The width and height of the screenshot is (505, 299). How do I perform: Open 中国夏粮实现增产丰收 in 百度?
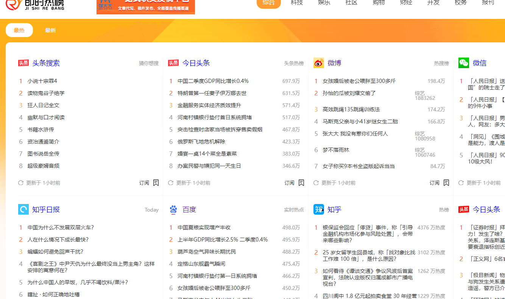point(204,227)
